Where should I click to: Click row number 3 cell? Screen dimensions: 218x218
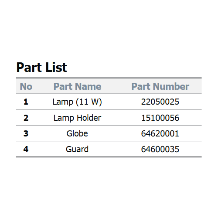pos(26,133)
